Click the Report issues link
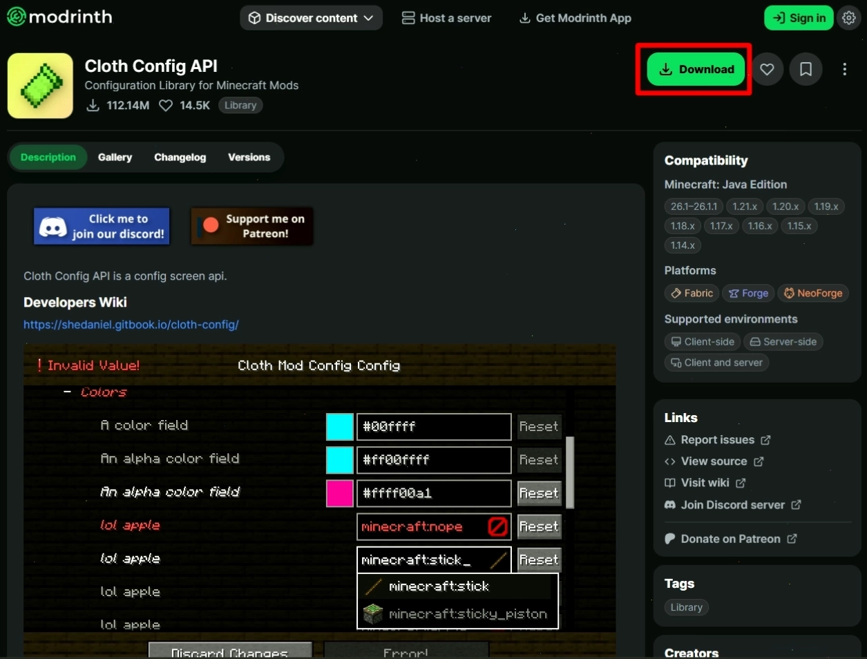Image resolution: width=867 pixels, height=659 pixels. 717,440
